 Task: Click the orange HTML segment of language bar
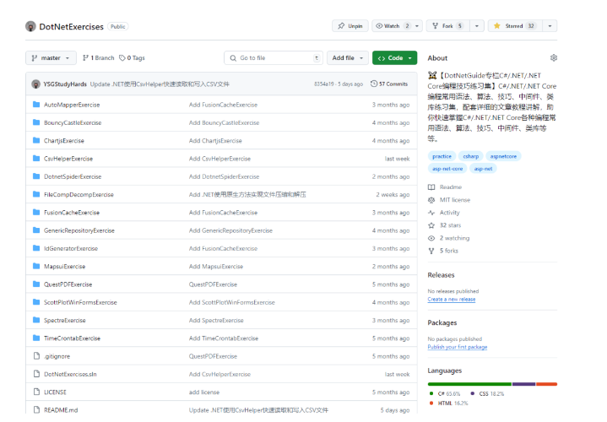pos(546,384)
